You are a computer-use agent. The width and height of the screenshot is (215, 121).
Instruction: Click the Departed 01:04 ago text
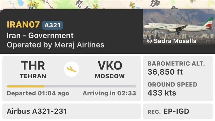tap(38, 94)
